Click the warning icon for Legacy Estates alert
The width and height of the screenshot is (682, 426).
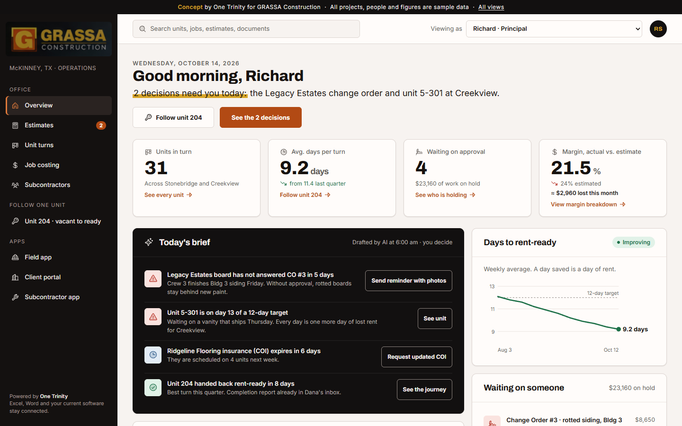click(x=153, y=279)
